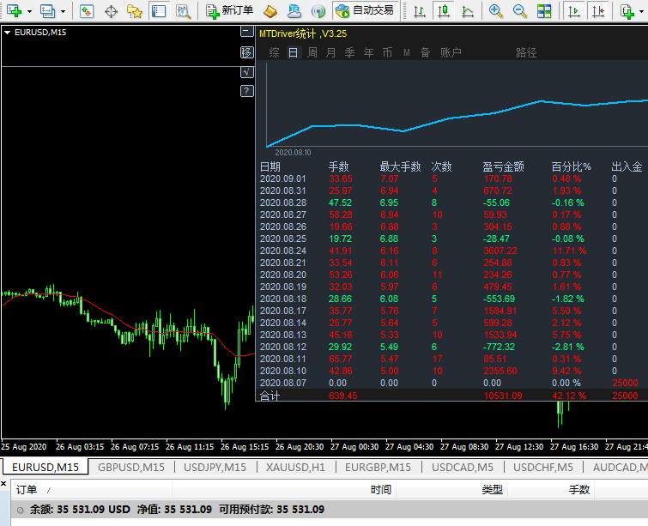Open the indicators list dropdown arrow
The width and height of the screenshot is (648, 526).
(642, 11)
